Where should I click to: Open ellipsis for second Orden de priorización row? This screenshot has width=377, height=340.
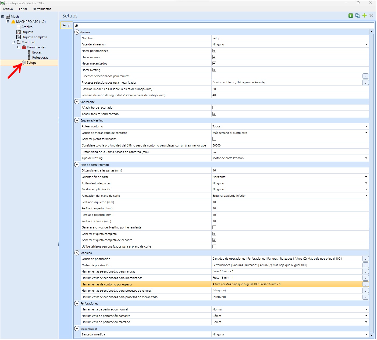pyautogui.click(x=365, y=265)
